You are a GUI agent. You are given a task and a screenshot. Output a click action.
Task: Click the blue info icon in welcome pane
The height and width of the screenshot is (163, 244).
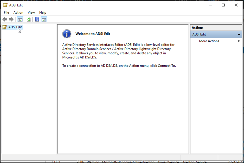67,34
